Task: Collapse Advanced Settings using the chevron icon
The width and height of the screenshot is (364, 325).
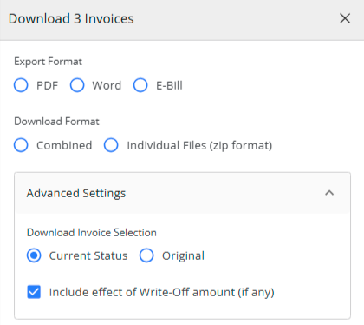Action: pyautogui.click(x=329, y=193)
